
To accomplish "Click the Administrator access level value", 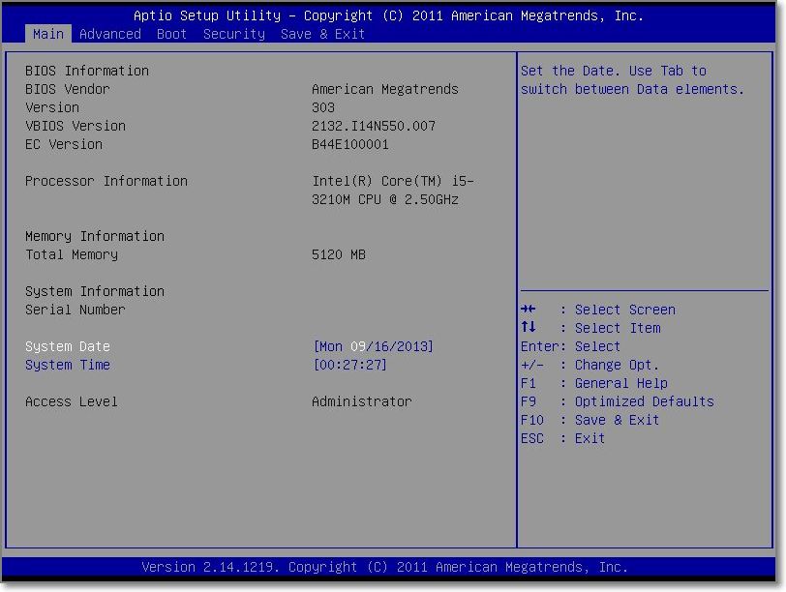I will tap(362, 401).
